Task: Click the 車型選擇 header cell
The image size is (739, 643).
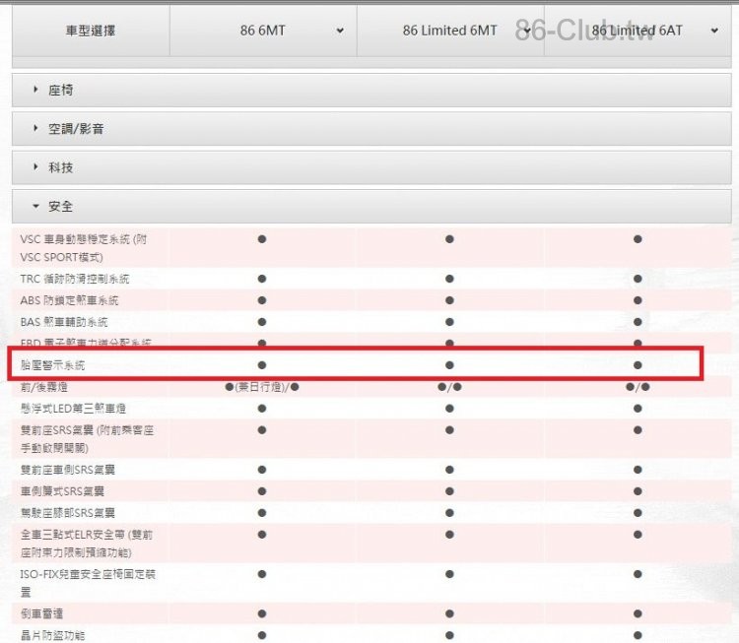Action: click(90, 31)
